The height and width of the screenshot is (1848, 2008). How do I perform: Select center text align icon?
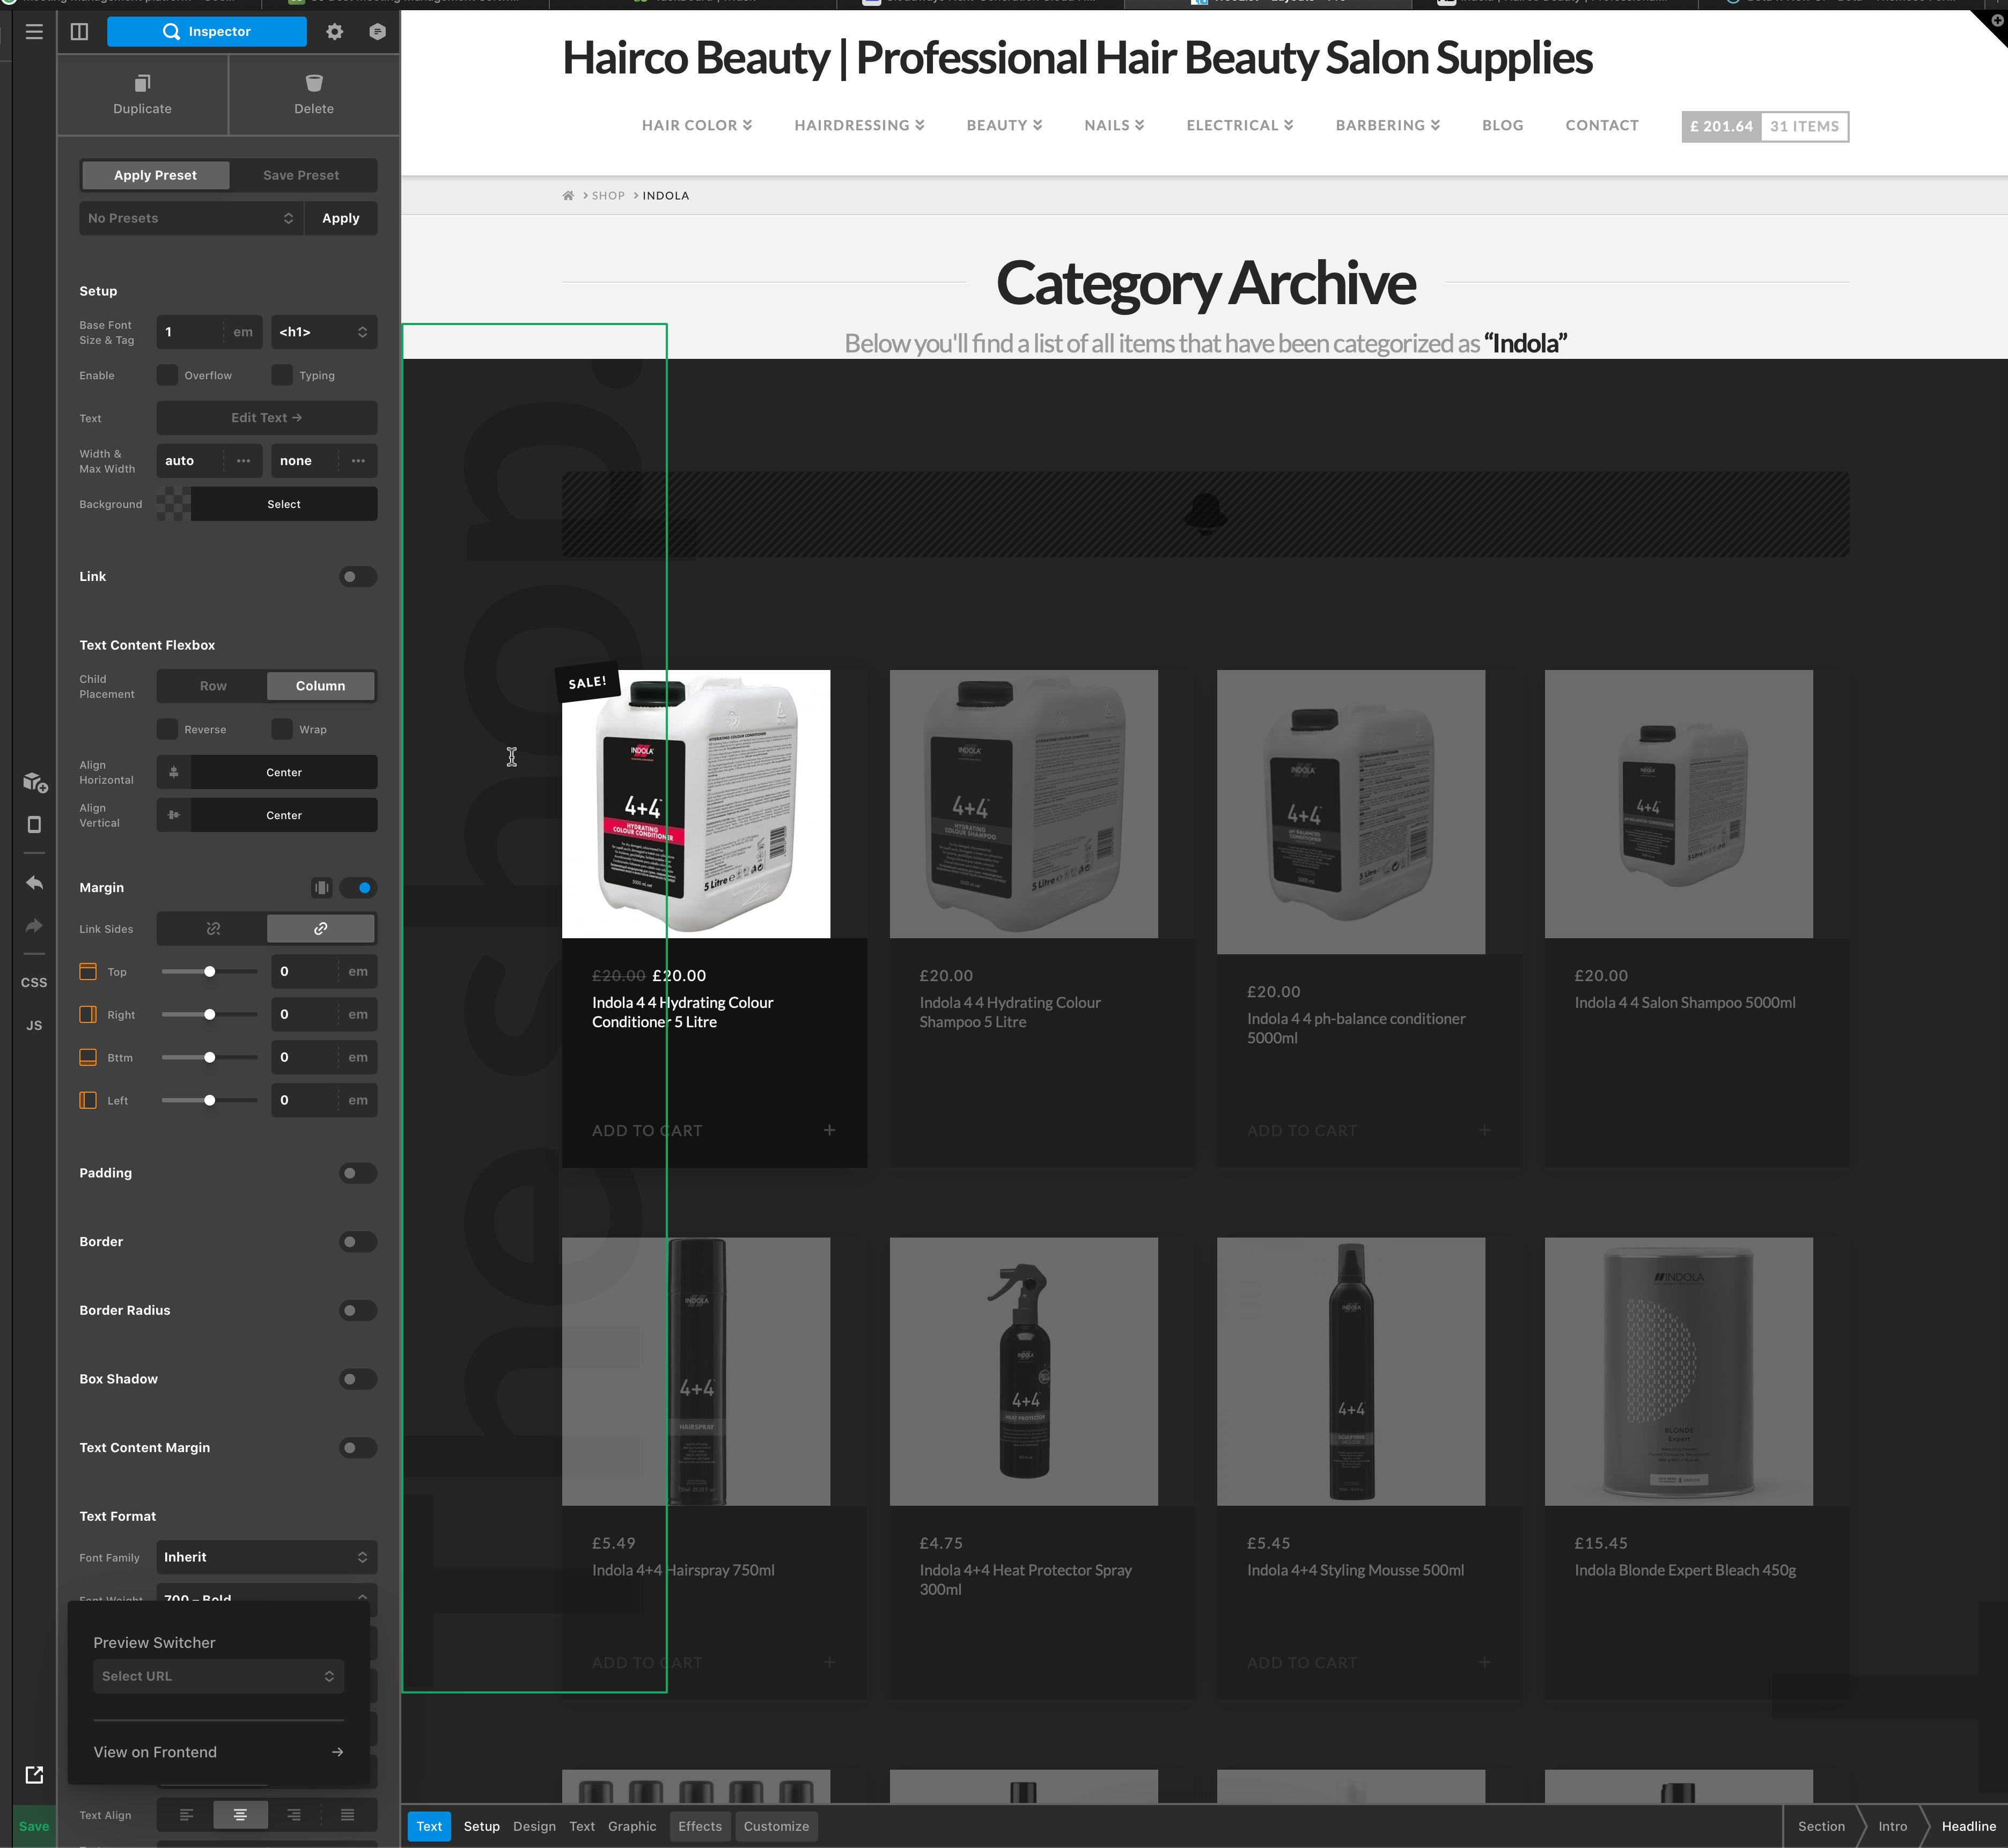pyautogui.click(x=240, y=1814)
